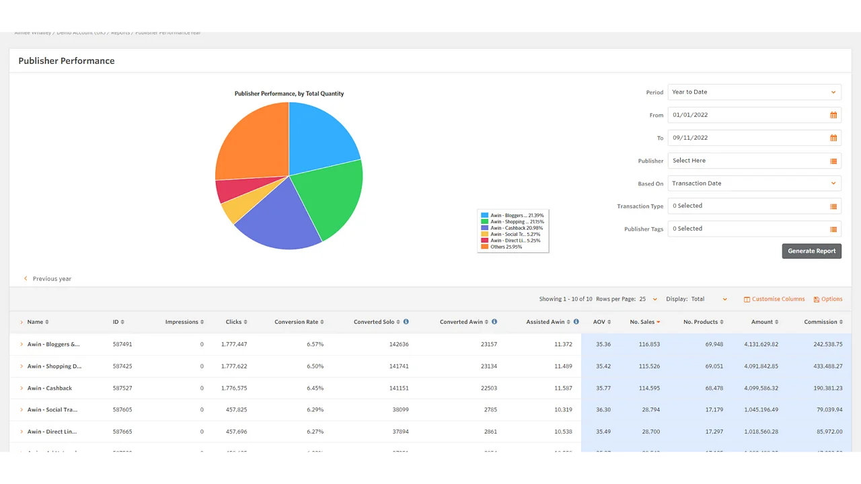Expand the Awin - Cashback row
Image resolution: width=861 pixels, height=484 pixels.
click(22, 388)
